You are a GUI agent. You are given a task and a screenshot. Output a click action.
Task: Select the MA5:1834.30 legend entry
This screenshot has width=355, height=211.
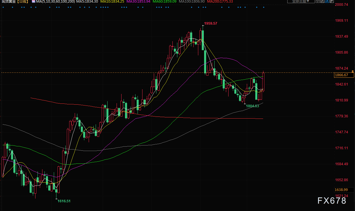[x=87, y=2]
